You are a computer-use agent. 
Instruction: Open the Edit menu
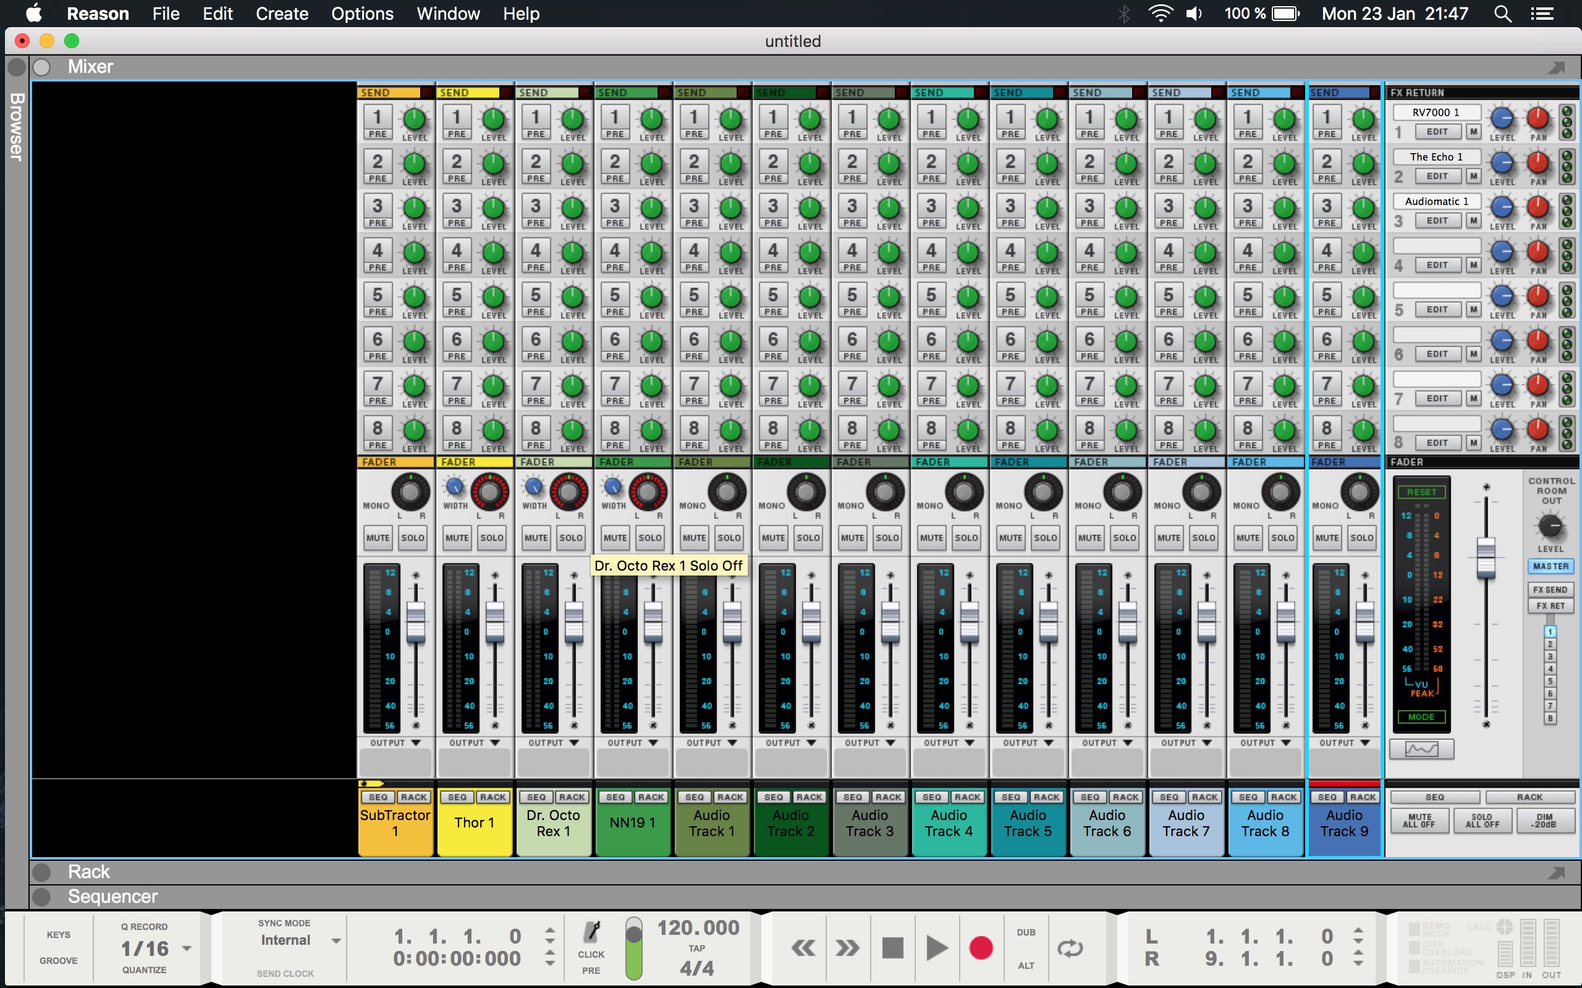(218, 14)
